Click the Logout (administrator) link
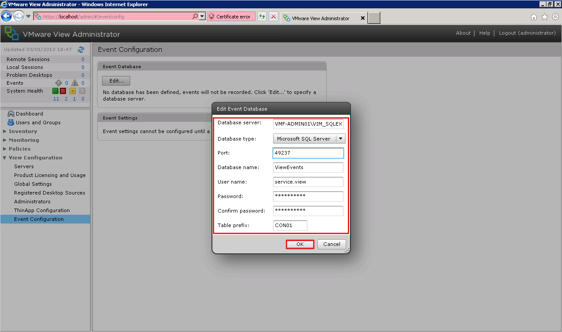Image resolution: width=562 pixels, height=332 pixels. point(527,33)
